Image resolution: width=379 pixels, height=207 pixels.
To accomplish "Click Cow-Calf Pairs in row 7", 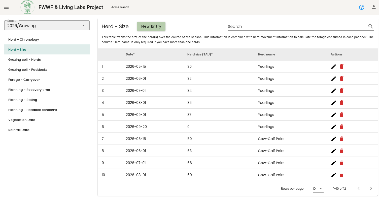I will 271,139.
